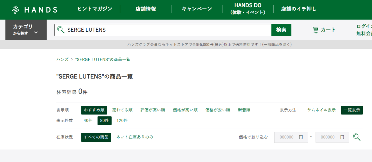
Task: Click the maximum price input field
Action: [332, 137]
